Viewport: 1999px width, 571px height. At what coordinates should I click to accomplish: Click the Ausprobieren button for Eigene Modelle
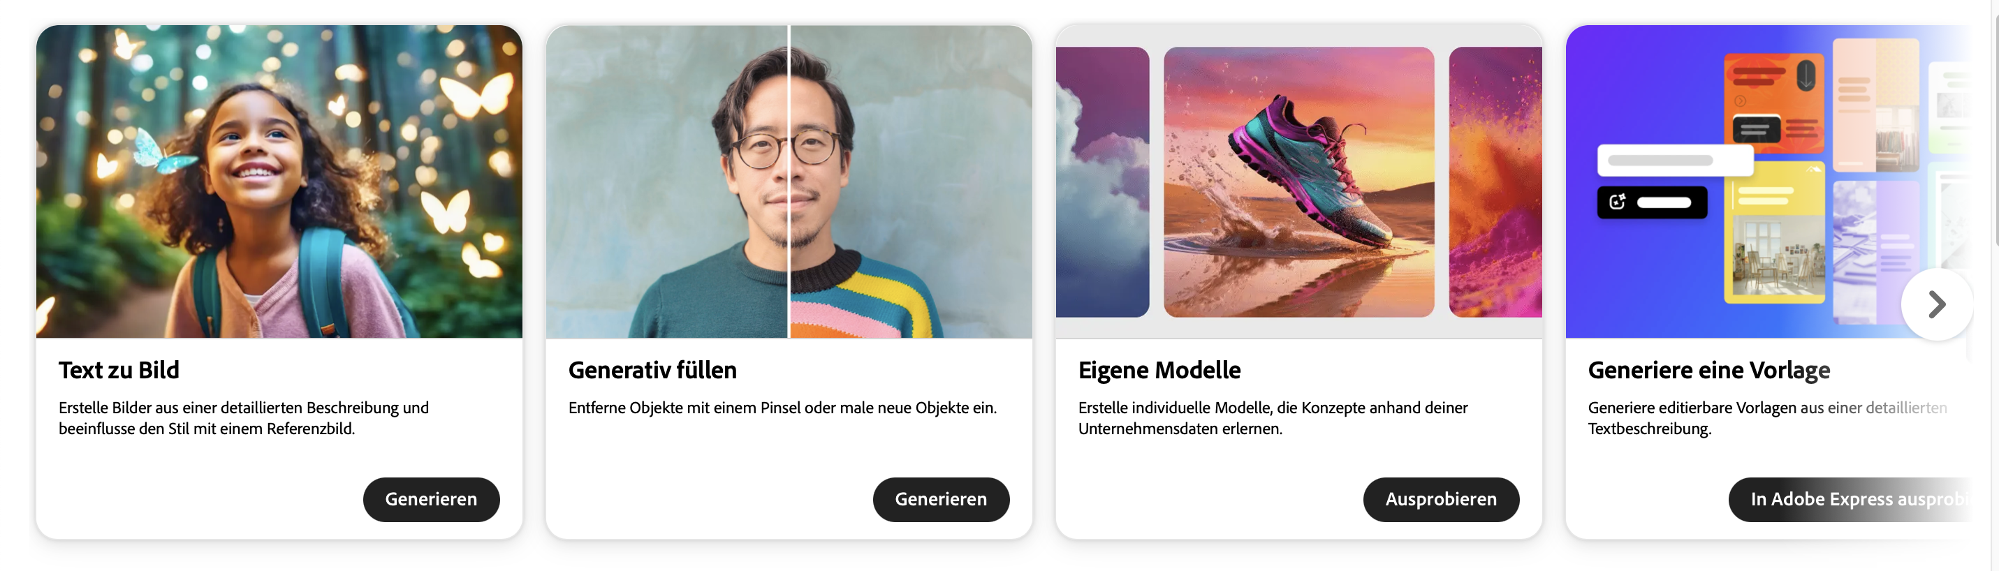pos(1440,499)
